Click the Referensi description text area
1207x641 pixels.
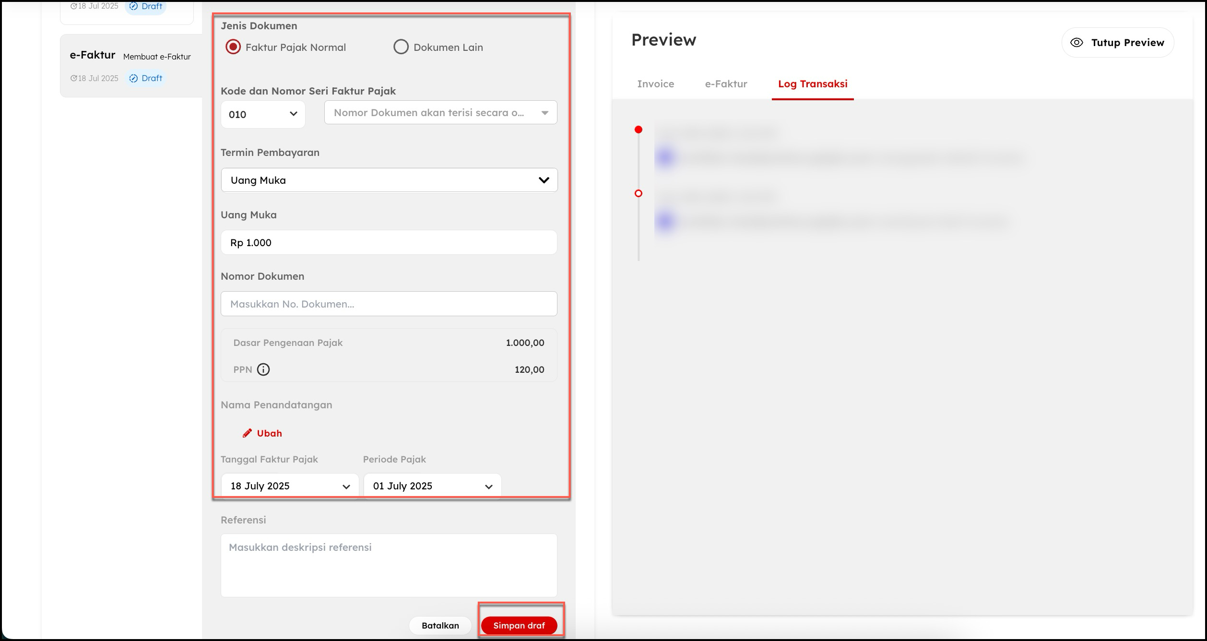[389, 565]
